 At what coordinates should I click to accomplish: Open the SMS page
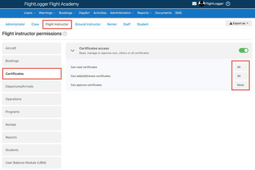pos(178,13)
